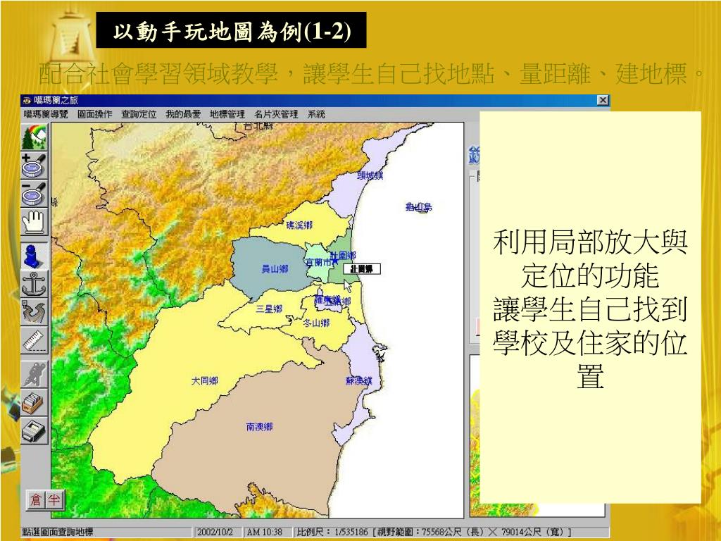This screenshot has height=541, width=721.
Task: Open the 名片夾管理 menu
Action: (x=276, y=114)
